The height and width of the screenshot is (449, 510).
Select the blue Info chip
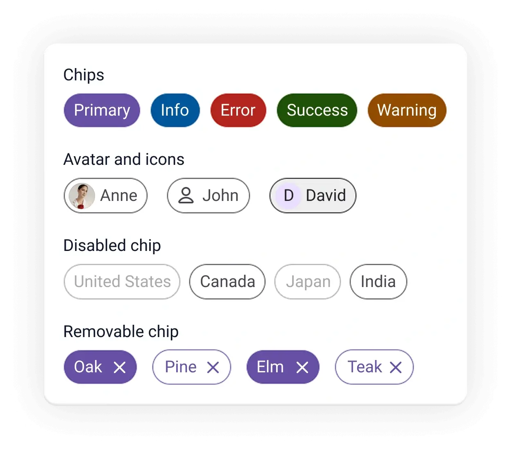click(175, 110)
